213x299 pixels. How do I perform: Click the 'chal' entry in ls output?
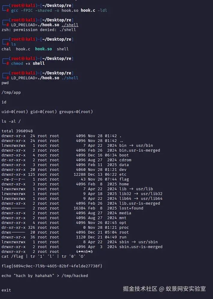6,49
